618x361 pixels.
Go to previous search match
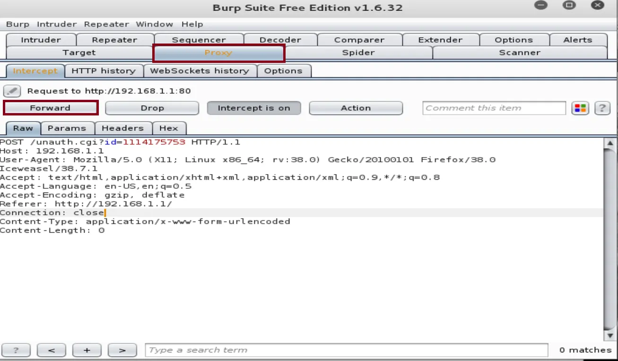51,351
